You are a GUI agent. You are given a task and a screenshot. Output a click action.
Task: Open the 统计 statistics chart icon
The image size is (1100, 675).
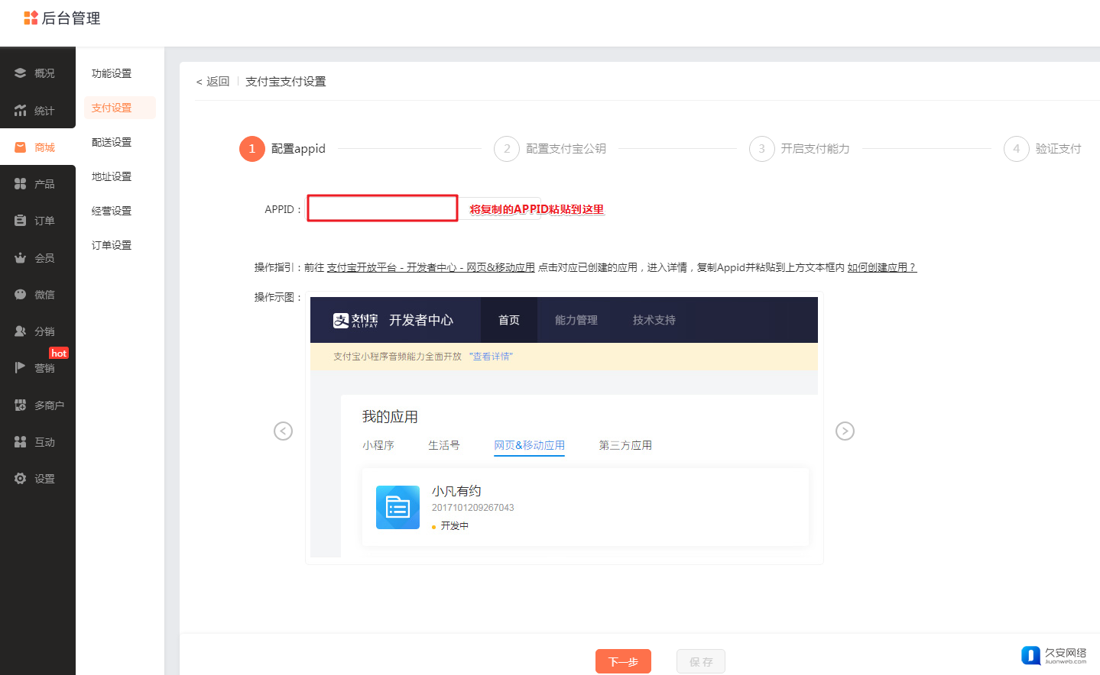[21, 111]
